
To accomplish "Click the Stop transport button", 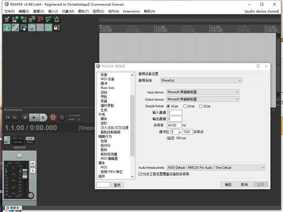I will point(25,118).
